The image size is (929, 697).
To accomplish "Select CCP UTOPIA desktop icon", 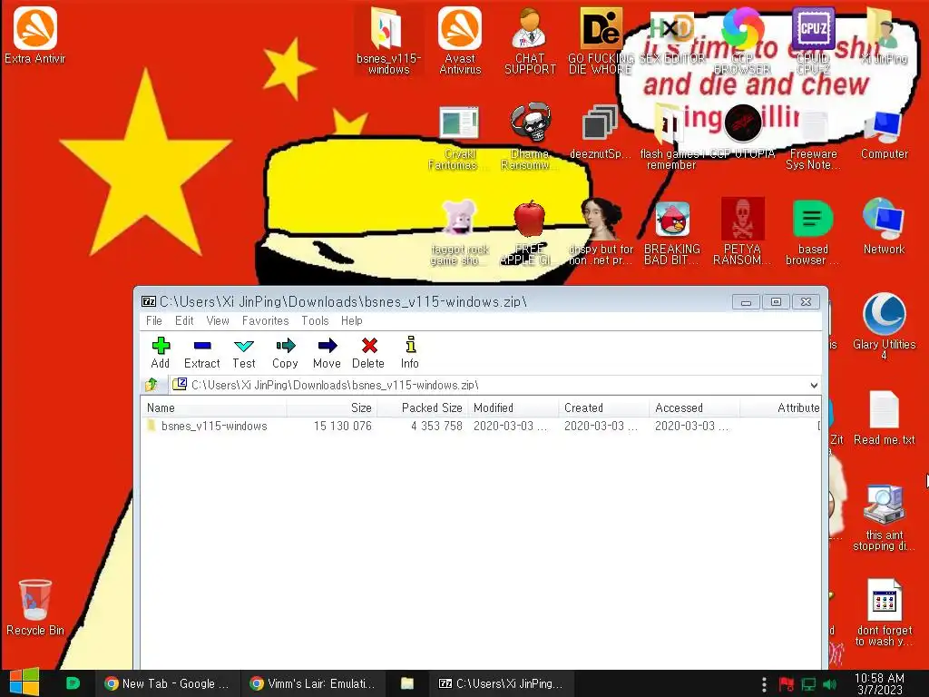I will [742, 132].
